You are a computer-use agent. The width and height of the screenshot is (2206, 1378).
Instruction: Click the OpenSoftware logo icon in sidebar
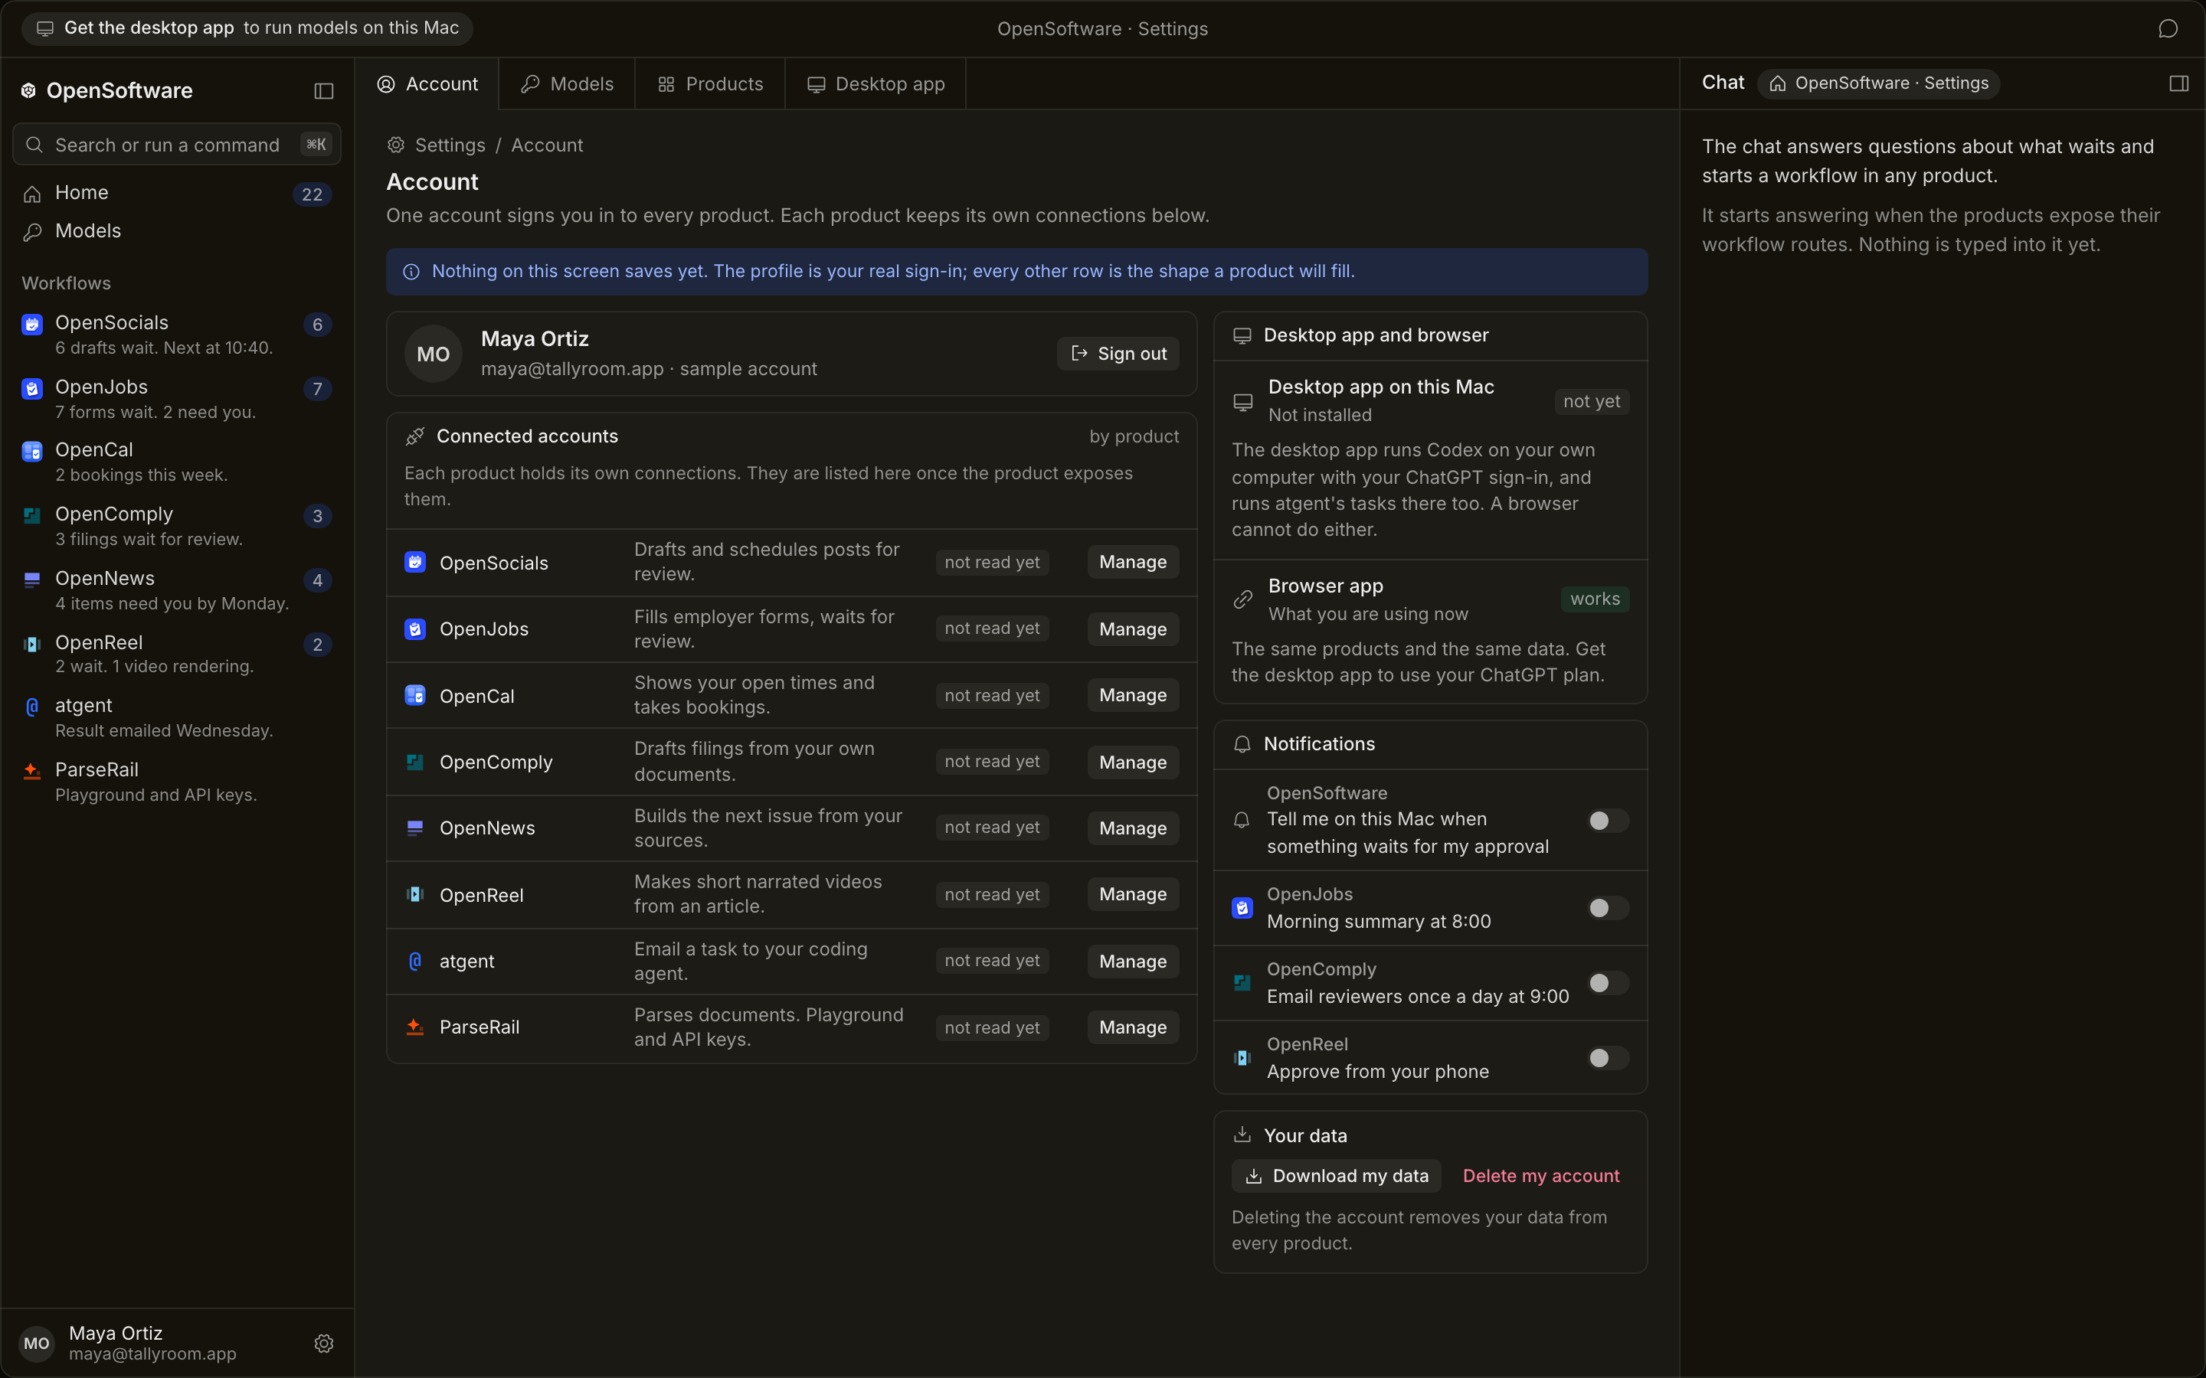29,90
